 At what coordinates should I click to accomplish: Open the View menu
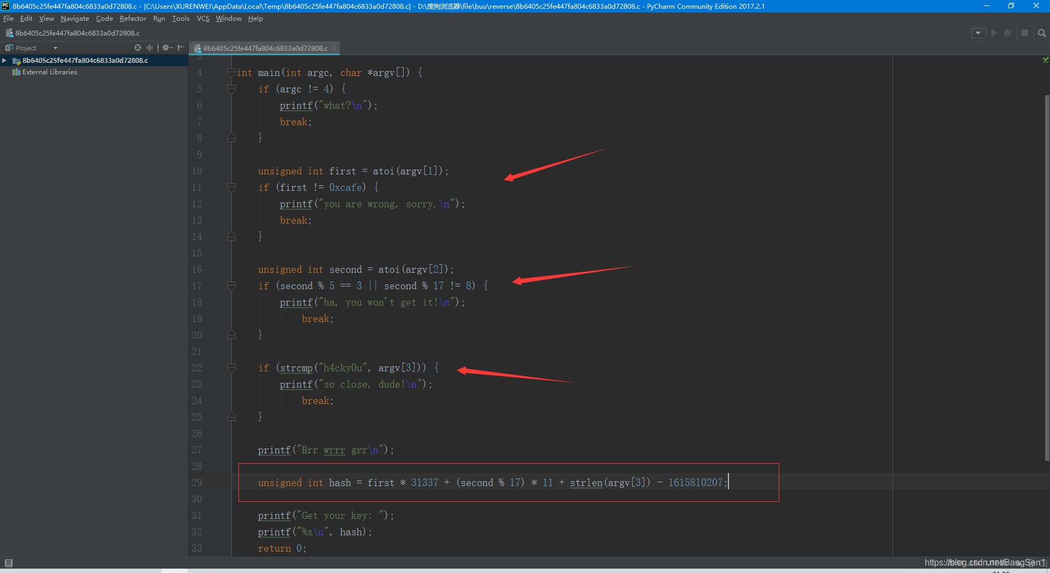point(46,19)
